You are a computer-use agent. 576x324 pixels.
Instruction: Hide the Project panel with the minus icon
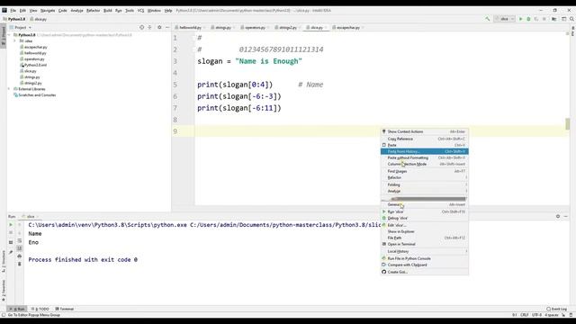(x=167, y=27)
